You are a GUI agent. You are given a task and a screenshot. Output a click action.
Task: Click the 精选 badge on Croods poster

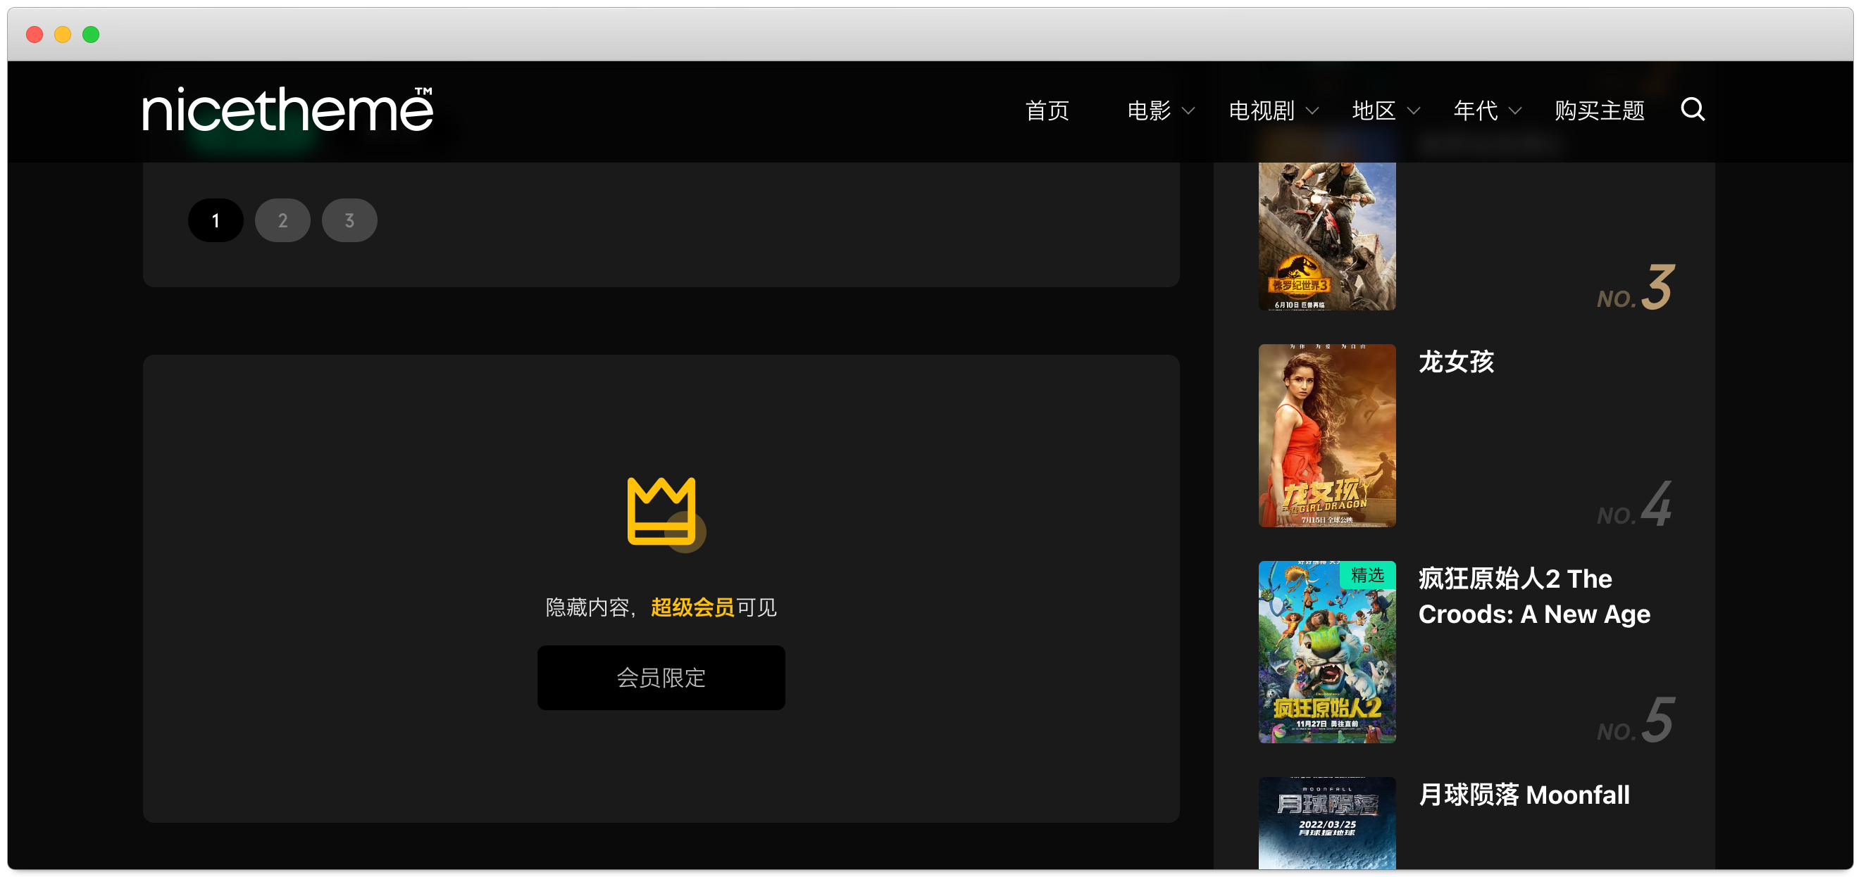[1368, 575]
